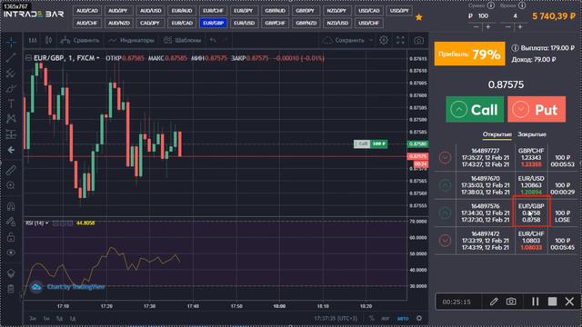Toggle stay-in-drawing-mode pencil lock

tap(11, 222)
